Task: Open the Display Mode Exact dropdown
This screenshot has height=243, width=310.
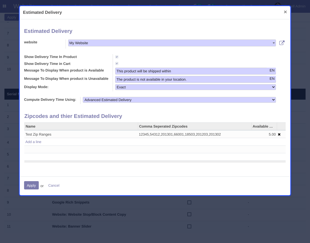Action: point(195,87)
